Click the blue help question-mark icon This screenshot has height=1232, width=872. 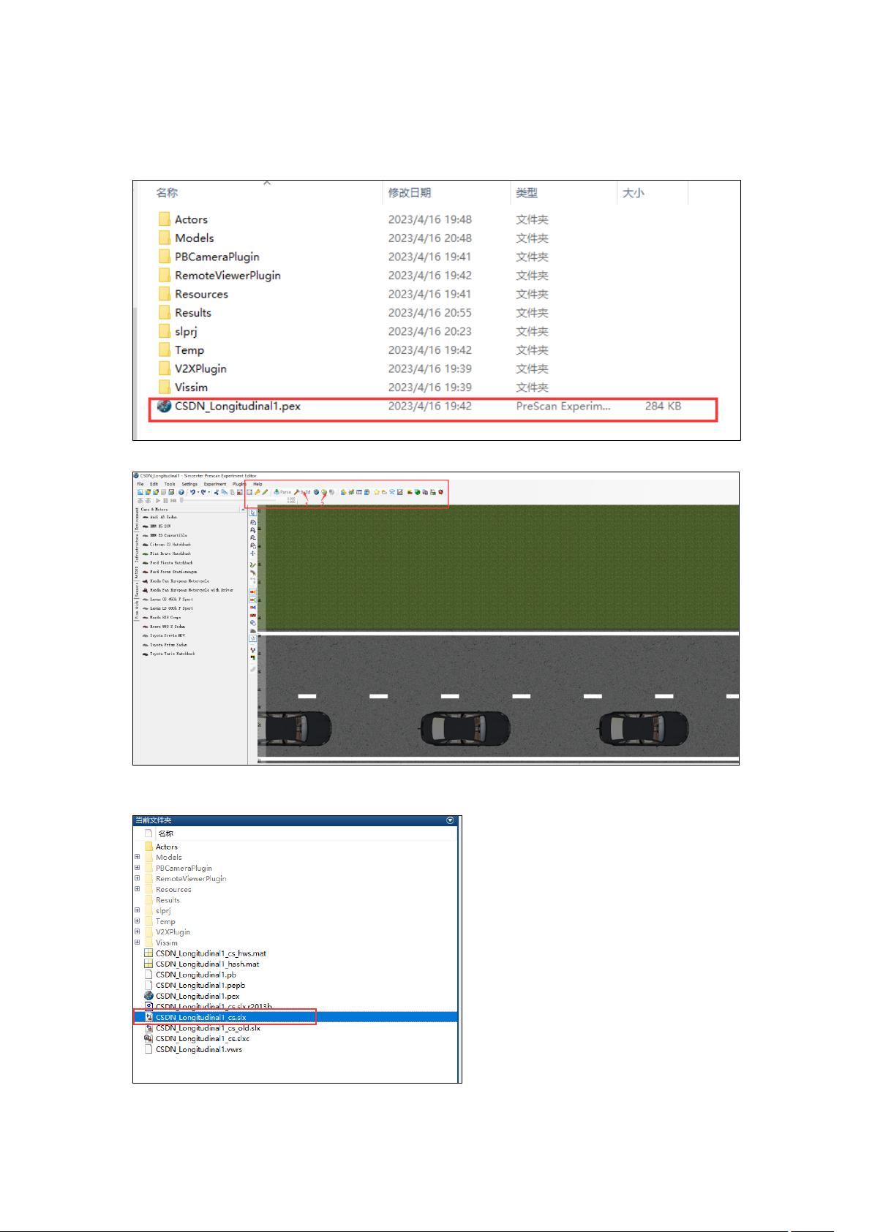point(181,492)
